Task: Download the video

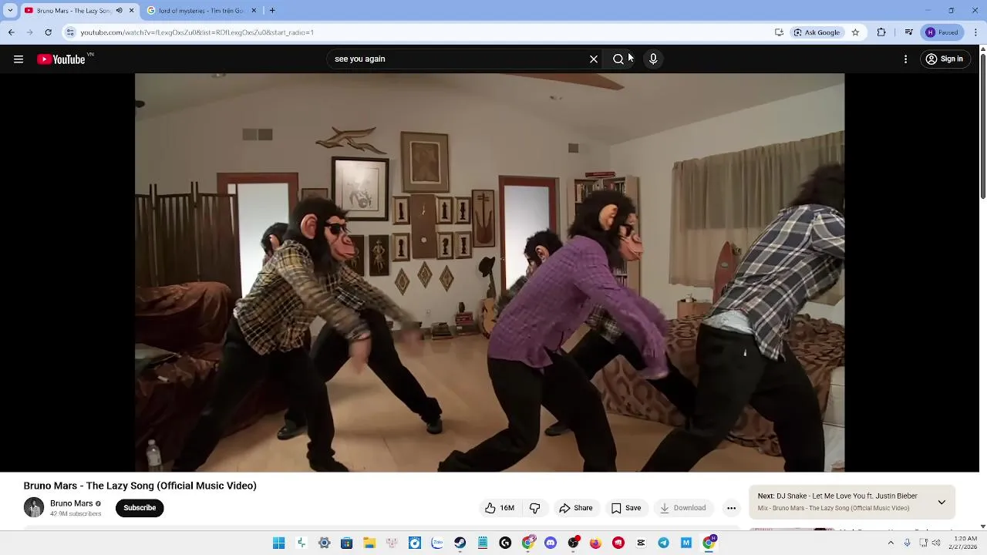Action: click(x=683, y=508)
